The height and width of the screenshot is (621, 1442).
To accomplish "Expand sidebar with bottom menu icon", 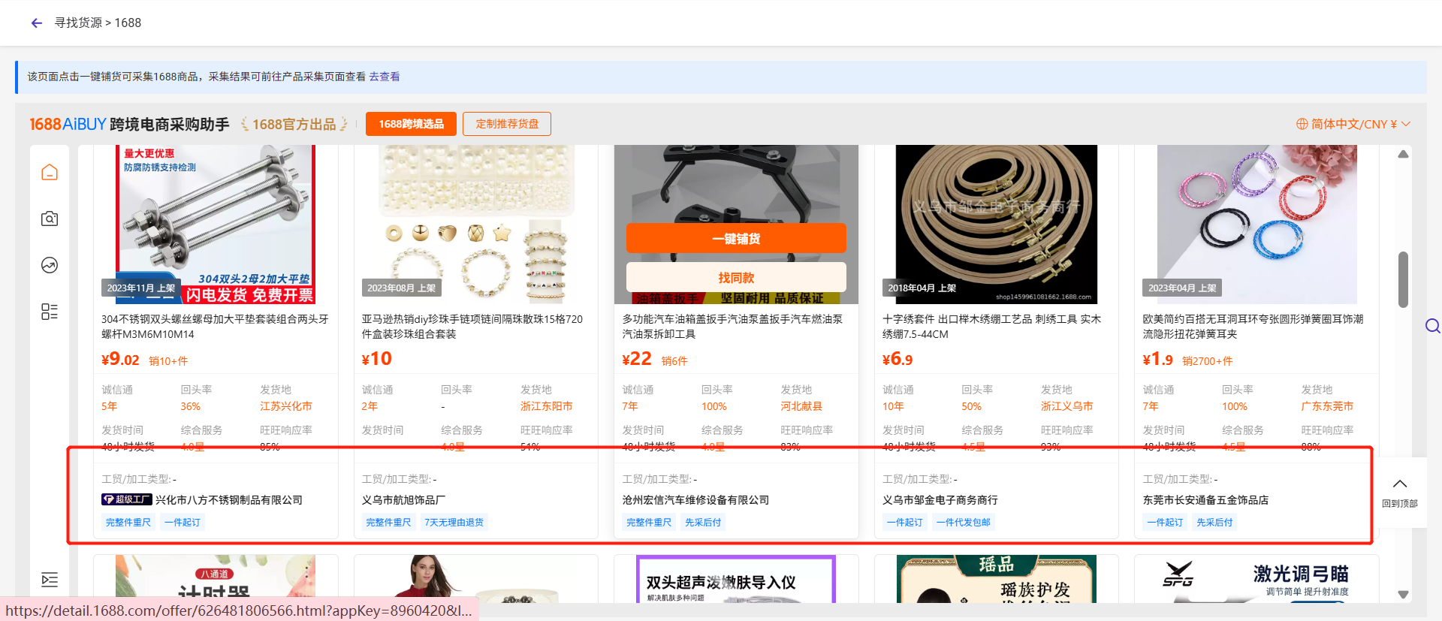I will pyautogui.click(x=50, y=579).
